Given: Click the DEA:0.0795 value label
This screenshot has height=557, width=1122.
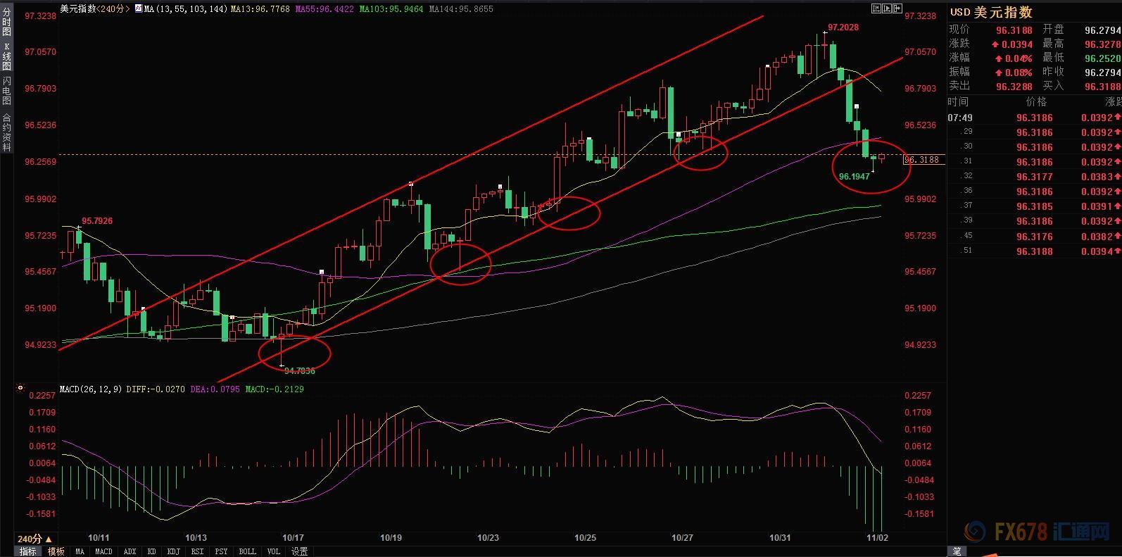Looking at the screenshot, I should [215, 389].
